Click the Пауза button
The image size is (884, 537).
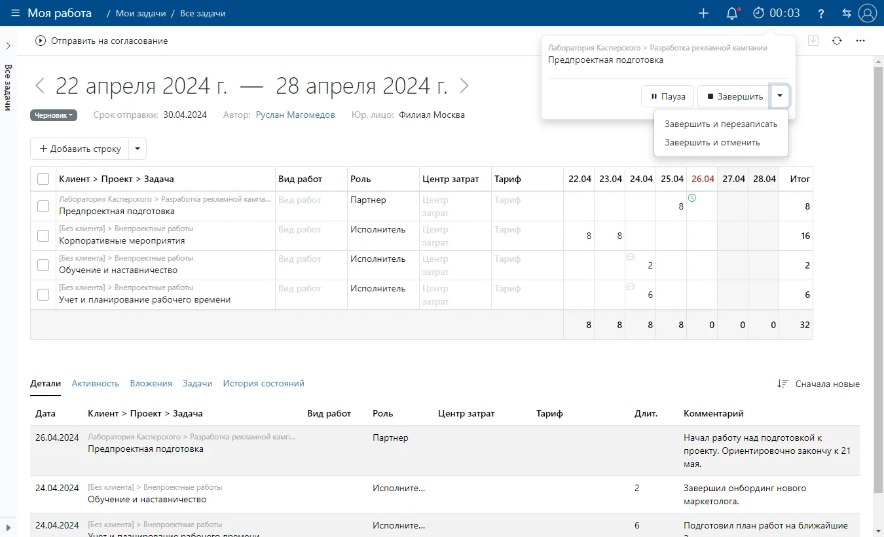667,96
